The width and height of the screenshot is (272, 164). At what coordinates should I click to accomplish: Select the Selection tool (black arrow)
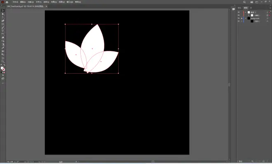click(3, 11)
